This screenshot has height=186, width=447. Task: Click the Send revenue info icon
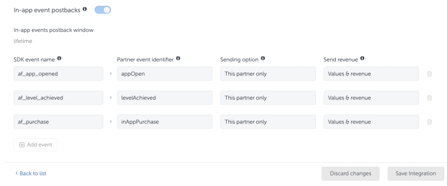click(362, 58)
